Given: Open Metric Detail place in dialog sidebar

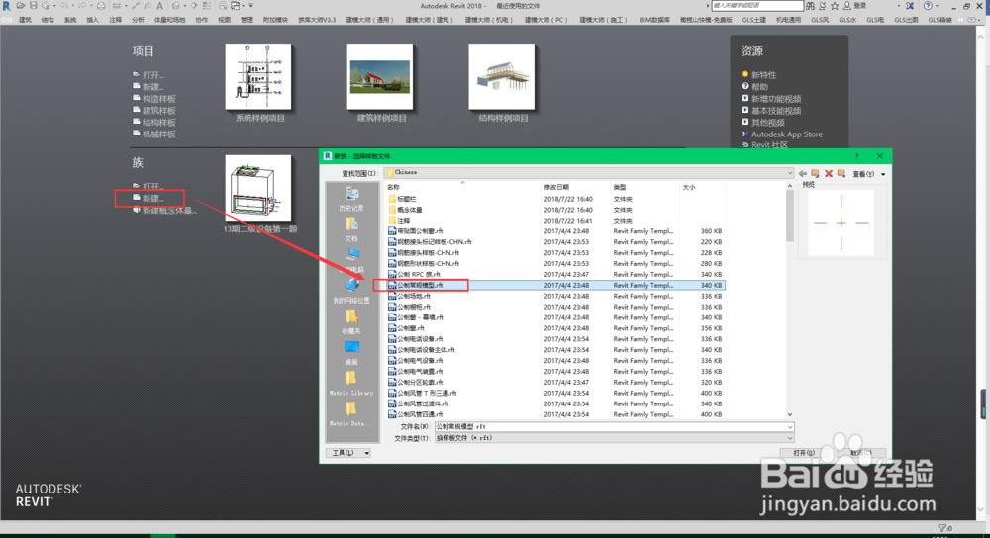Looking at the screenshot, I should (x=351, y=414).
